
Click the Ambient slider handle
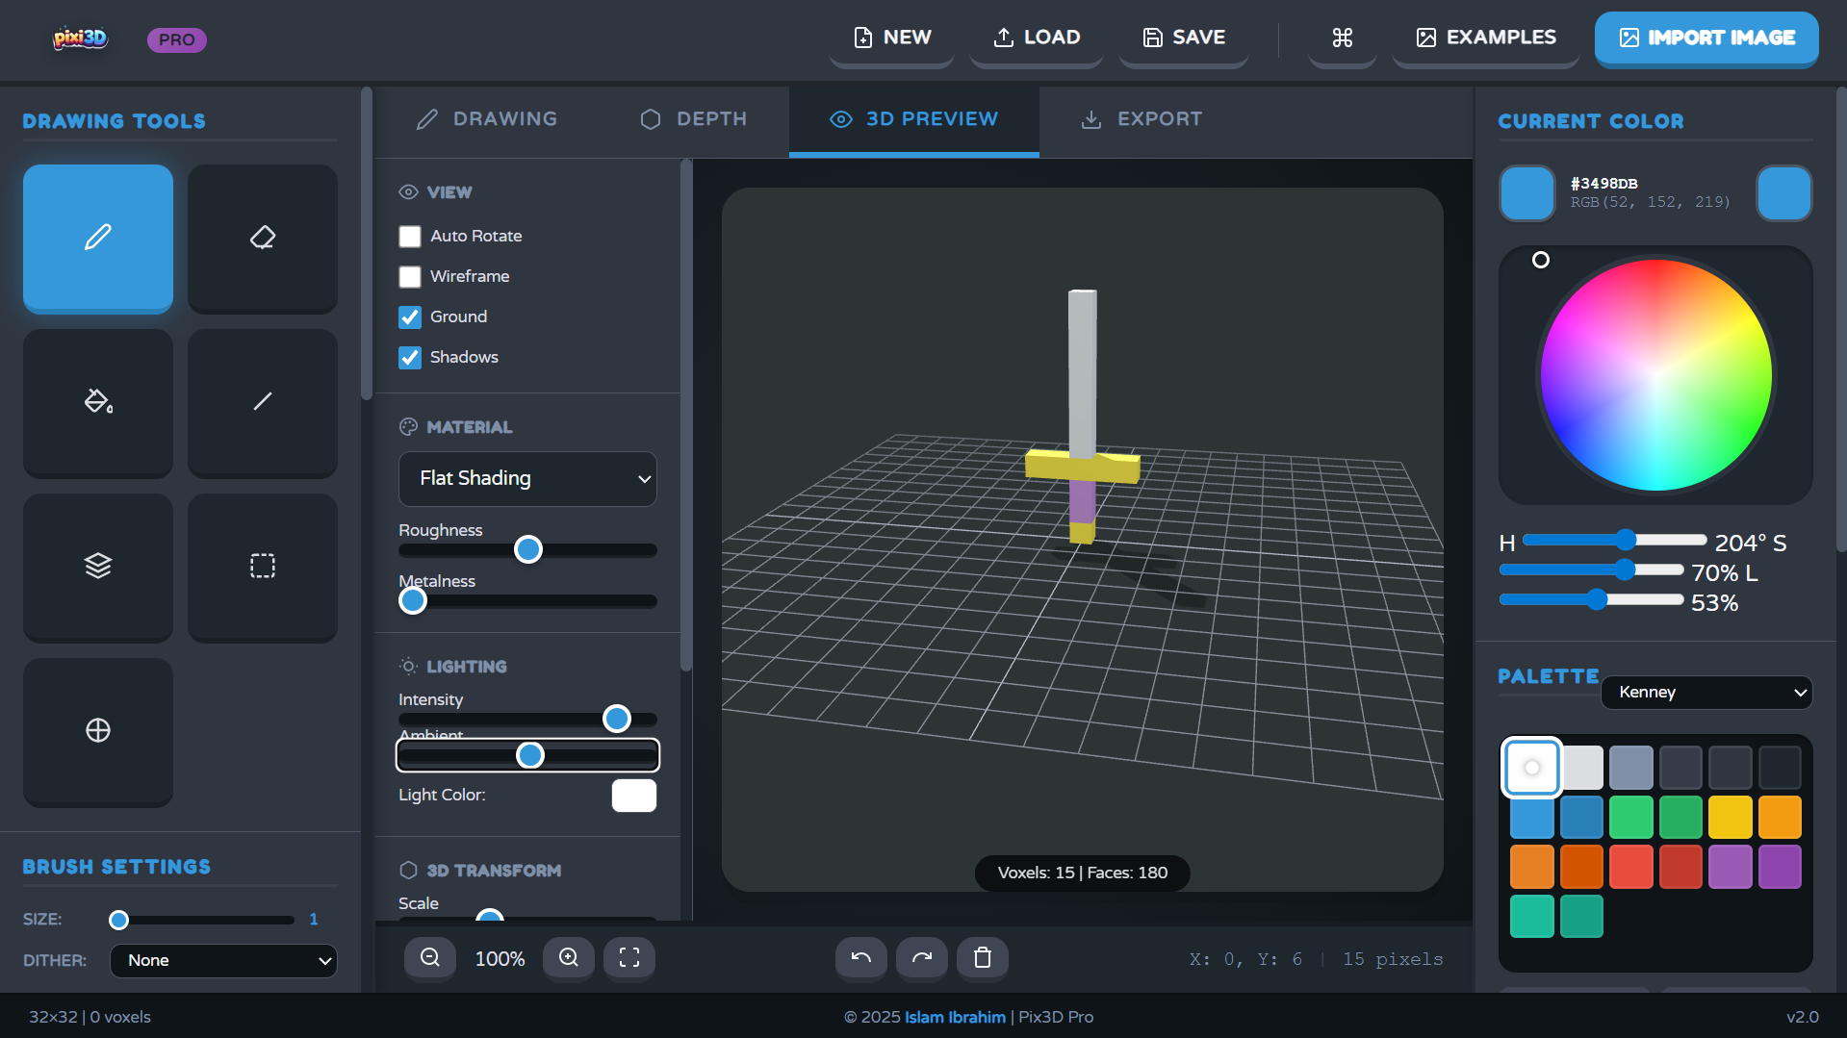coord(530,756)
